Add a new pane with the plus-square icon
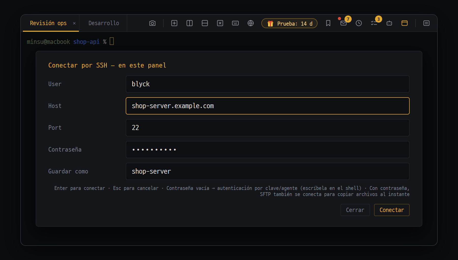This screenshot has height=260, width=458. click(x=174, y=23)
